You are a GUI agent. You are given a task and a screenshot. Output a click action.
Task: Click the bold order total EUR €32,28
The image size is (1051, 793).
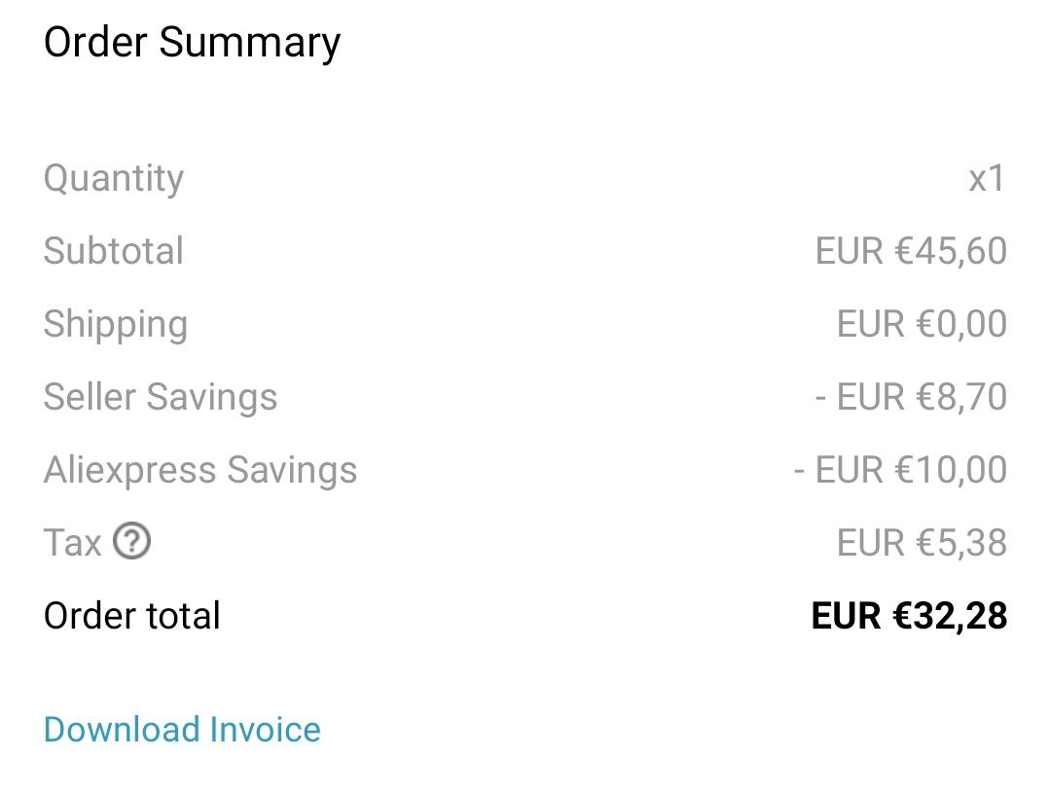point(909,616)
